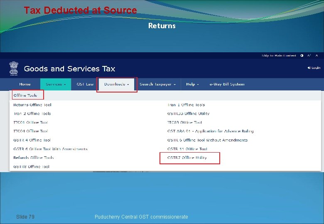Screen dimensions: 324x224
Task: Open GSTR 4 Offline Tool link
Action: [32, 140]
